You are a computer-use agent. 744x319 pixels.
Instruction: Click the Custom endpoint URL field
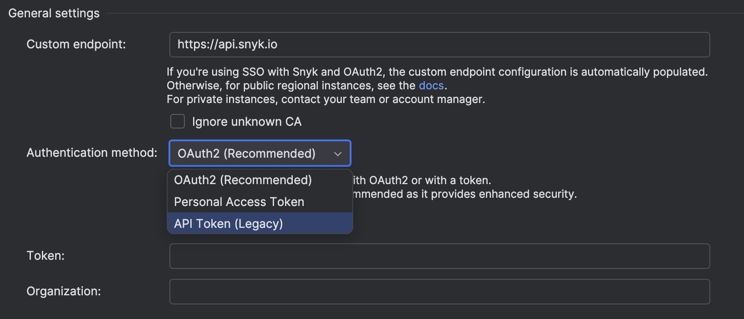[439, 45]
